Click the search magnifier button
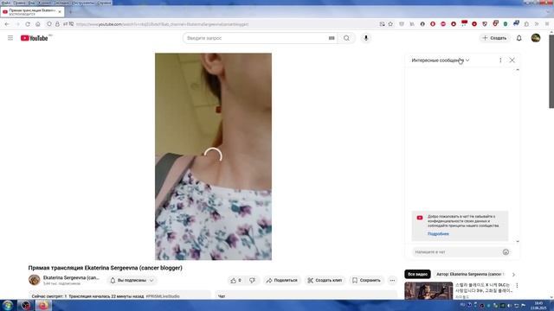The width and height of the screenshot is (554, 311). pyautogui.click(x=346, y=38)
